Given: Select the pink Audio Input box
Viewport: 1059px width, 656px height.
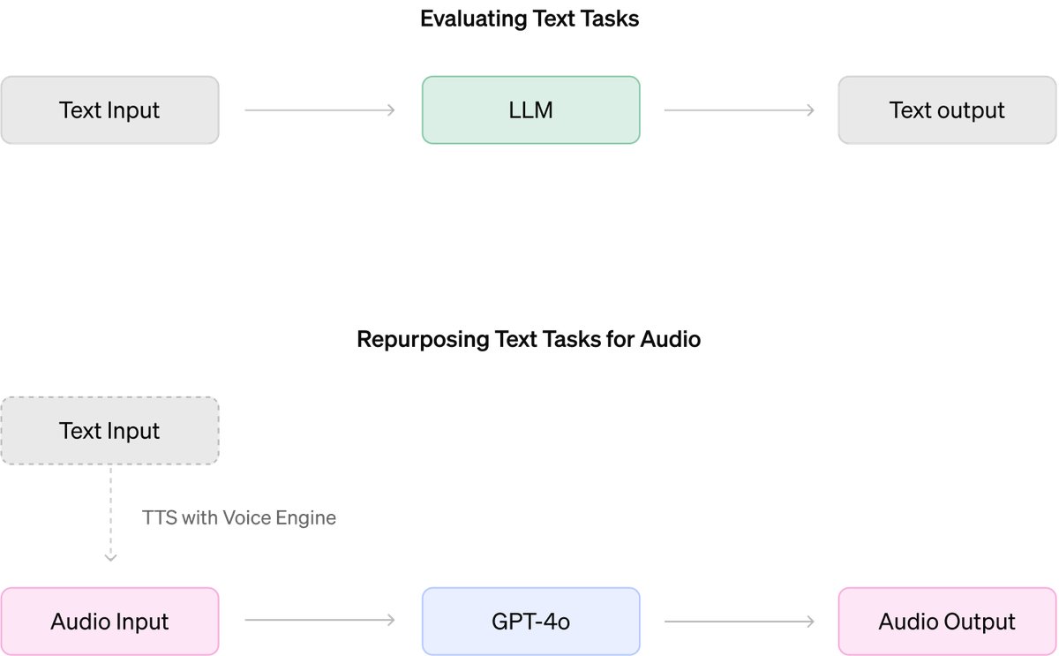Looking at the screenshot, I should coord(109,622).
